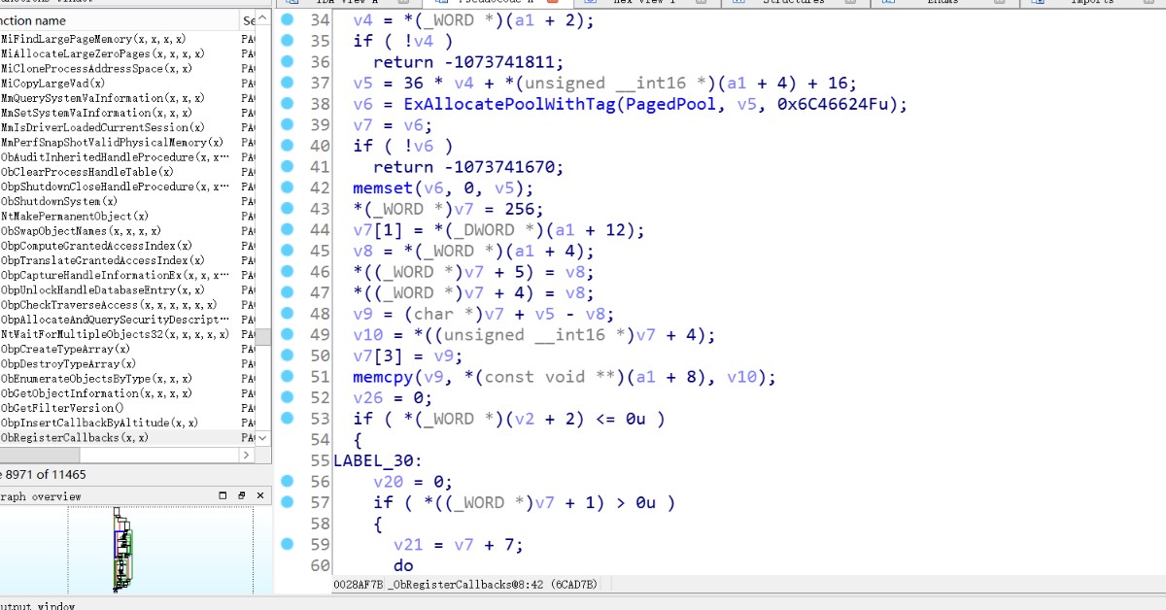The image size is (1166, 610).
Task: Toggle breakpoint dot on line 57
Action: pyautogui.click(x=288, y=501)
